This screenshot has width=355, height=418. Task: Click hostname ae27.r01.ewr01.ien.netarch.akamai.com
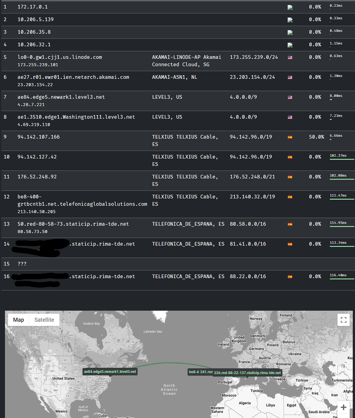coord(73,77)
